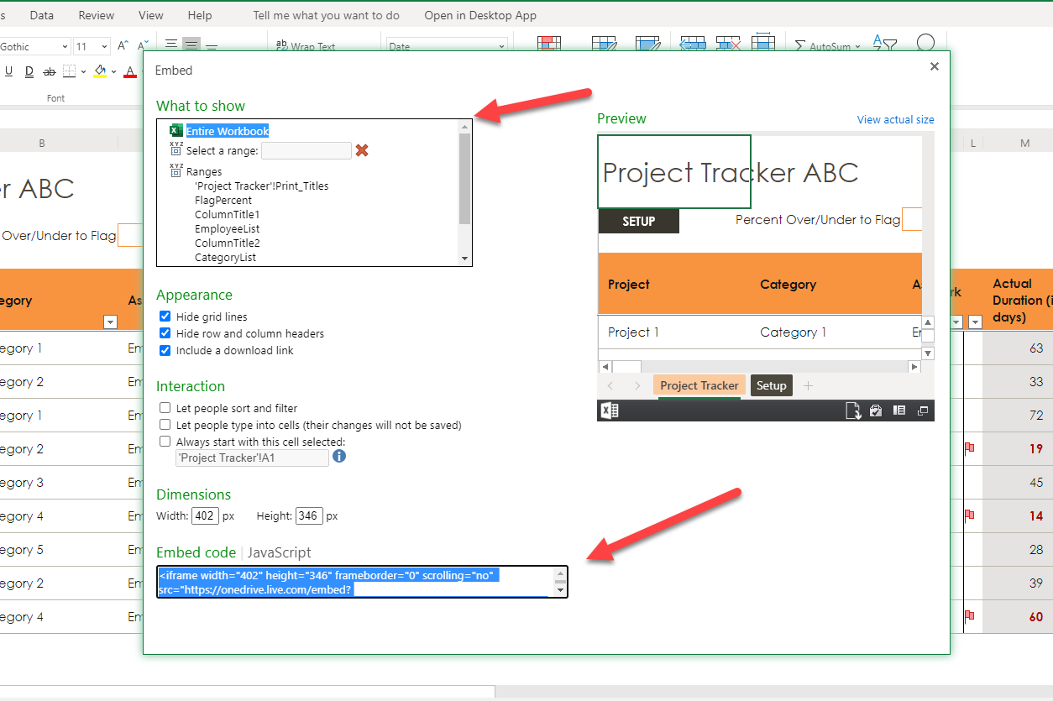
Task: Click the Excel logo in the preview footer
Action: (609, 411)
